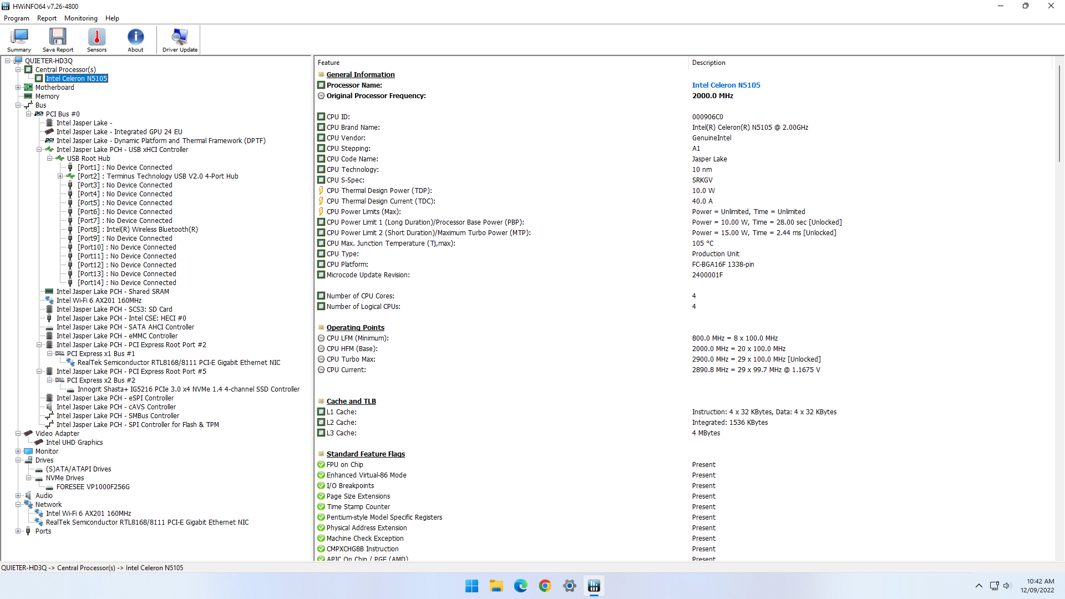The image size is (1065, 599).
Task: Open Settings gear from taskbar
Action: tap(570, 586)
